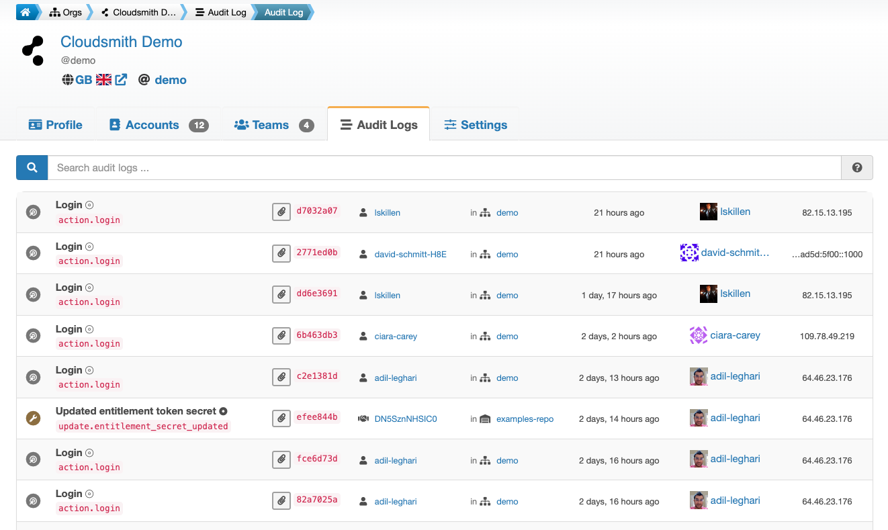Click paperclip icon next to 2771ed0b
This screenshot has width=888, height=530.
(x=281, y=253)
